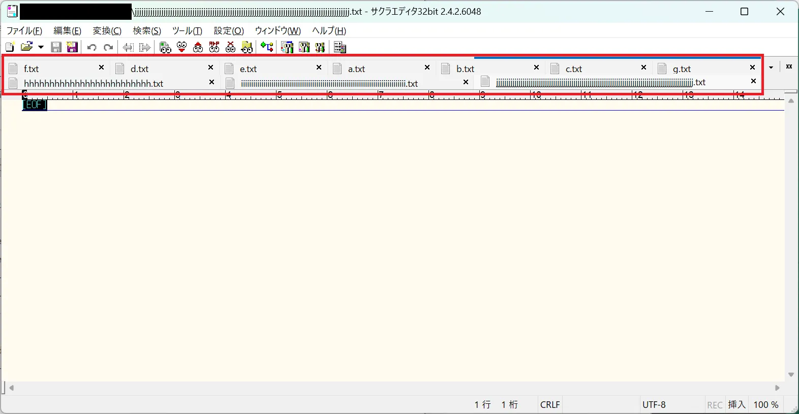Click the Undo arrow icon
This screenshot has height=414, width=799.
click(x=92, y=47)
